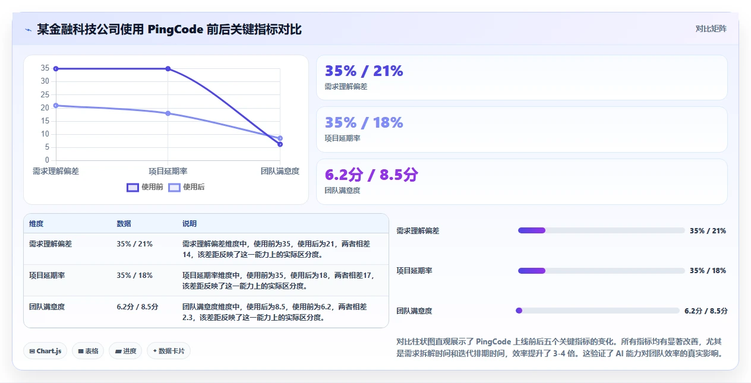
Task: Click the 项目延期率 progress bar
Action: pos(601,271)
